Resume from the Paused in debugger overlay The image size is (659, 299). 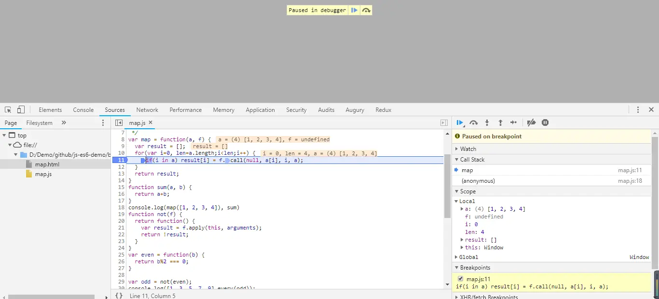(354, 10)
